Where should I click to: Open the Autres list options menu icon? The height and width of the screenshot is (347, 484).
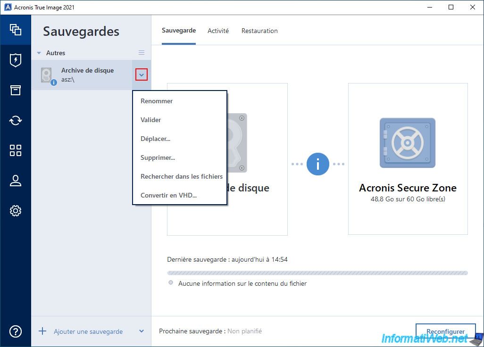coord(142,53)
